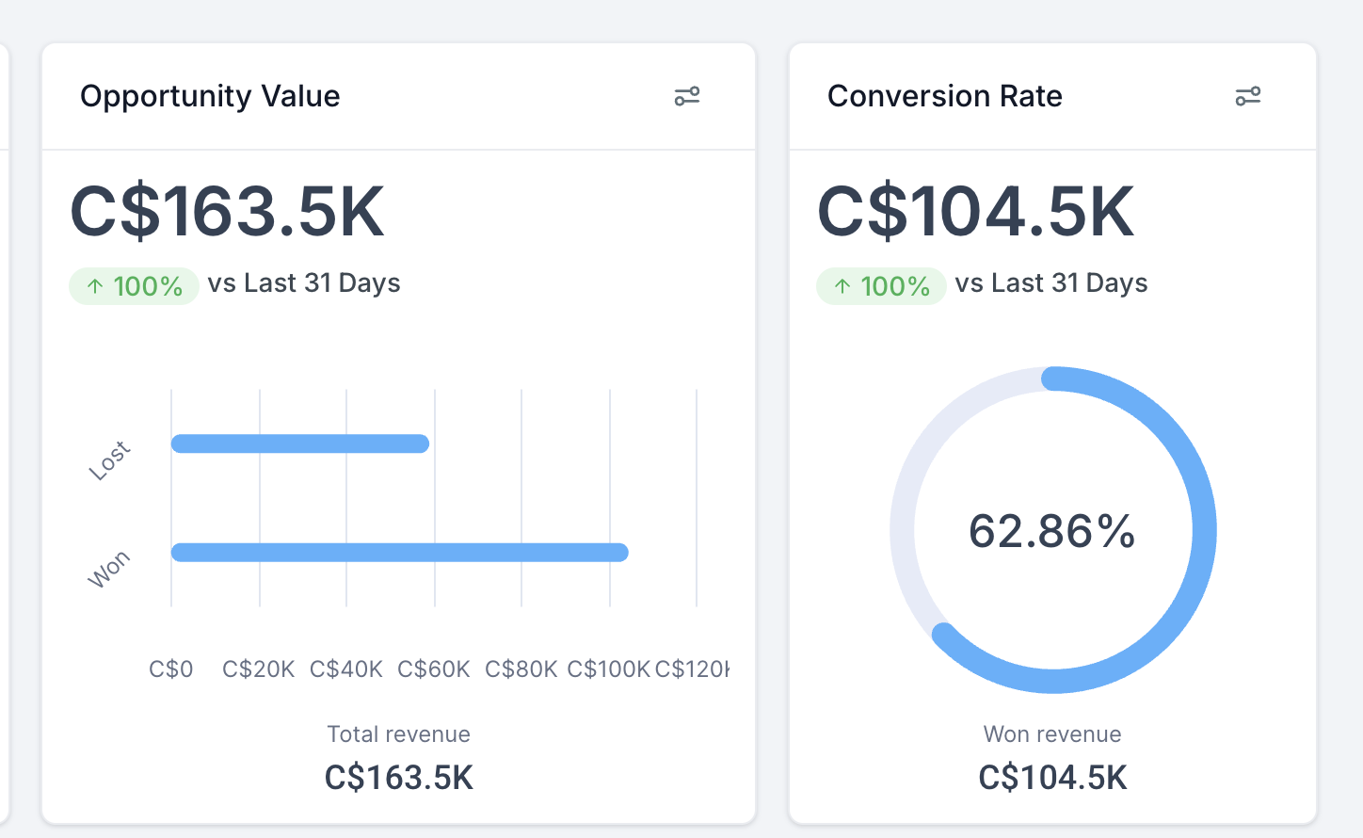Click the Won bar progress indicator
Image resolution: width=1363 pixels, height=838 pixels.
click(398, 552)
